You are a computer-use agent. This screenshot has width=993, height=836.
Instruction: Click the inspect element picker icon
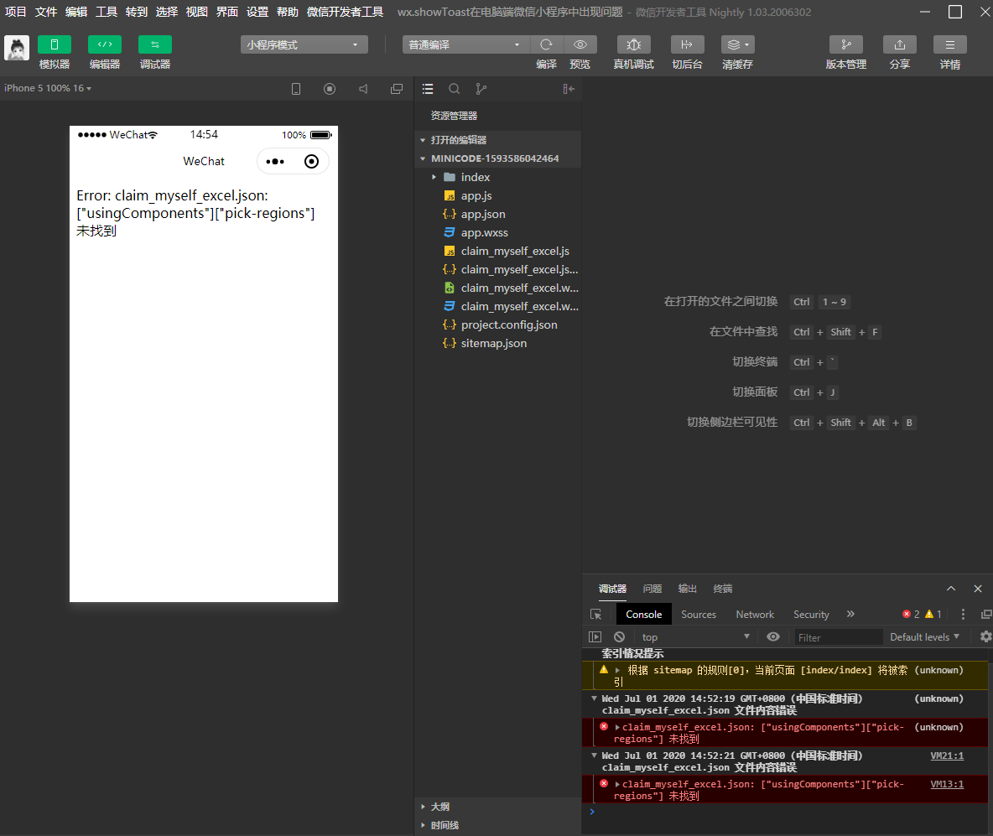click(596, 615)
